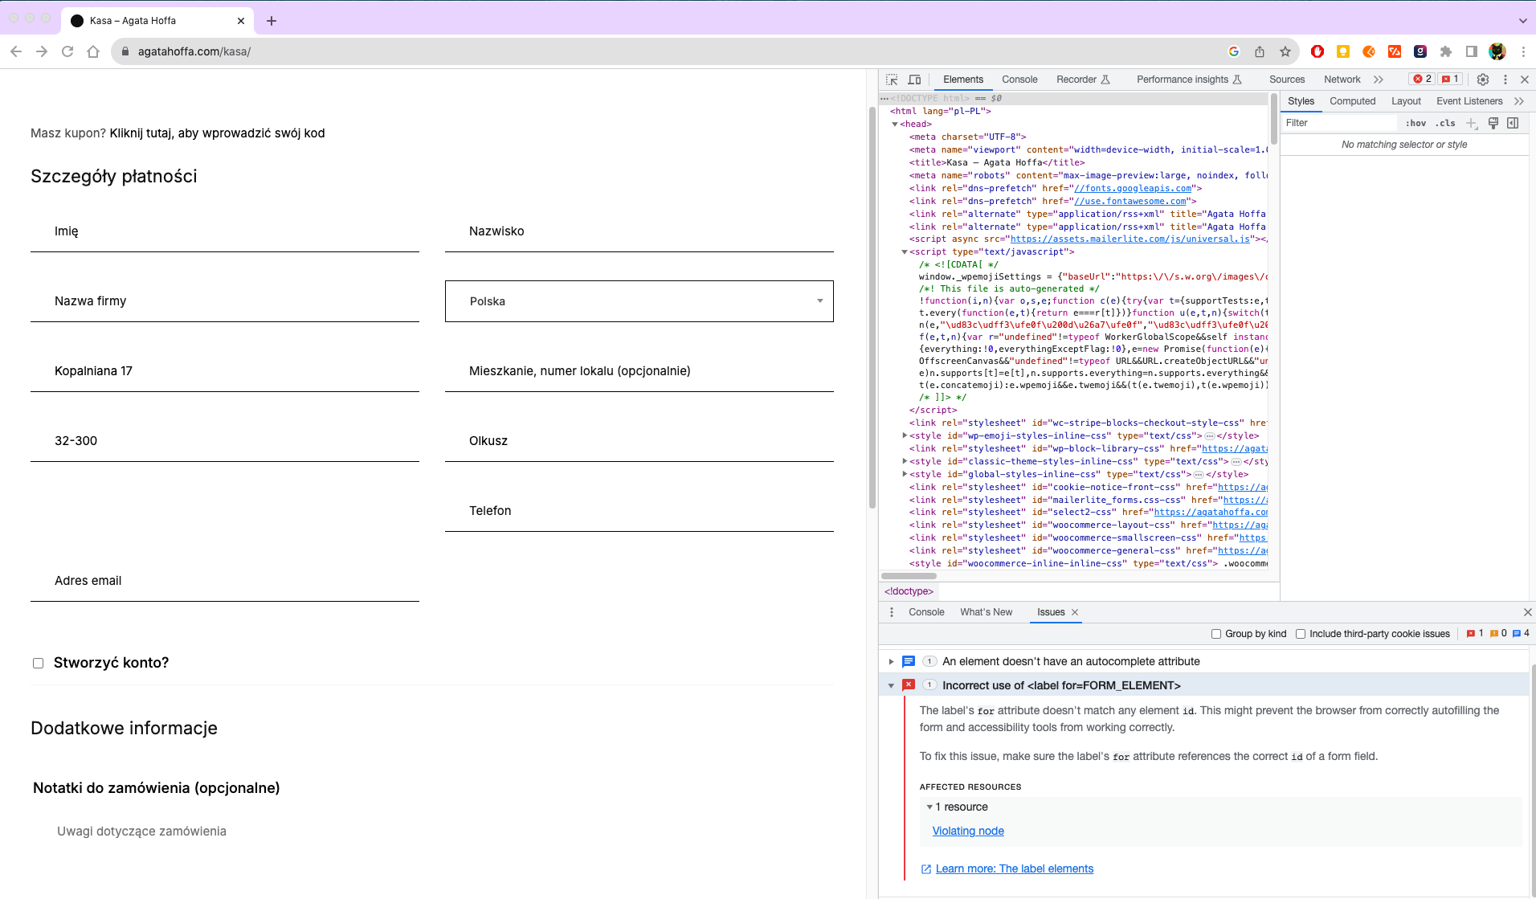This screenshot has height=899, width=1536.
Task: Click the Elements panel horizontal scrollbar
Action: (x=909, y=576)
